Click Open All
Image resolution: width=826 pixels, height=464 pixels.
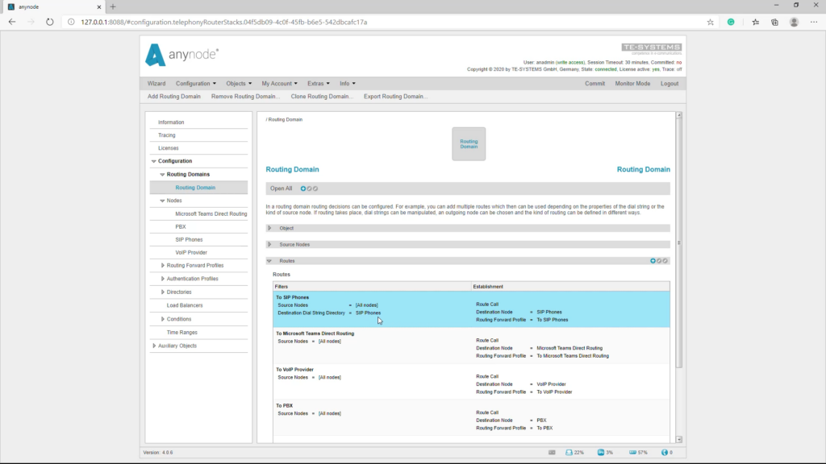pyautogui.click(x=281, y=188)
